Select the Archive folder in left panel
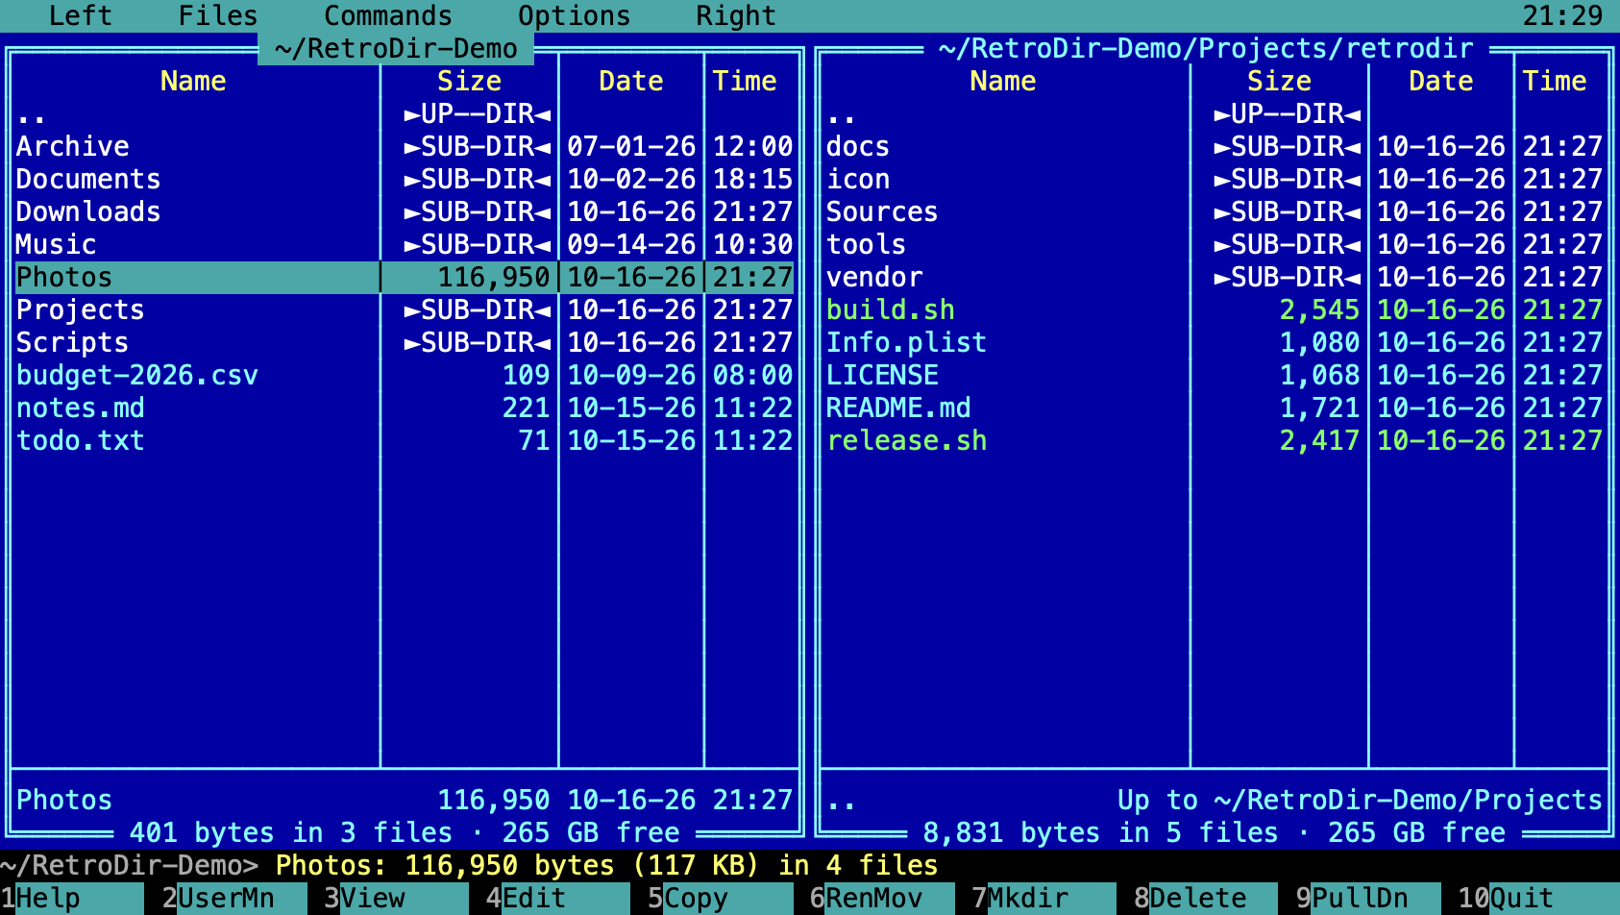Image resolution: width=1620 pixels, height=915 pixels. point(405,146)
